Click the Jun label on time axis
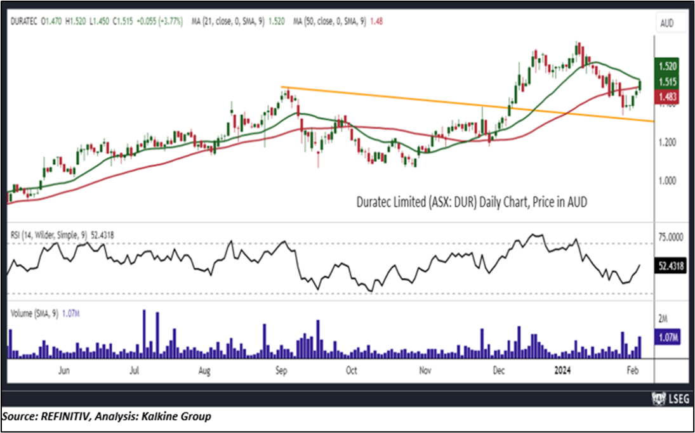This screenshot has width=695, height=433. point(64,370)
